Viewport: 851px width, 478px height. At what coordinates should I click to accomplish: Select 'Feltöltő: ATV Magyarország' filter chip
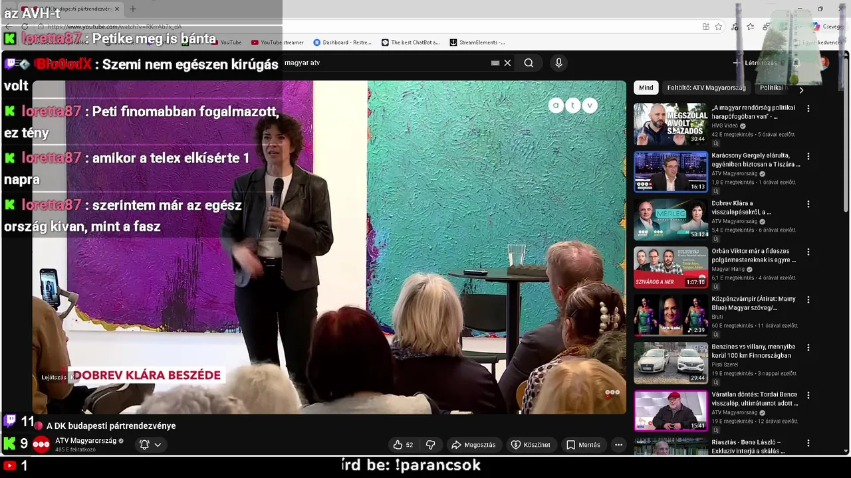706,88
